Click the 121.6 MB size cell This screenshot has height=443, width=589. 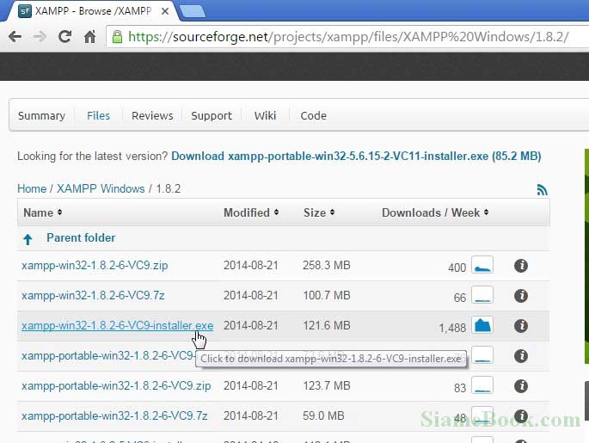point(327,326)
